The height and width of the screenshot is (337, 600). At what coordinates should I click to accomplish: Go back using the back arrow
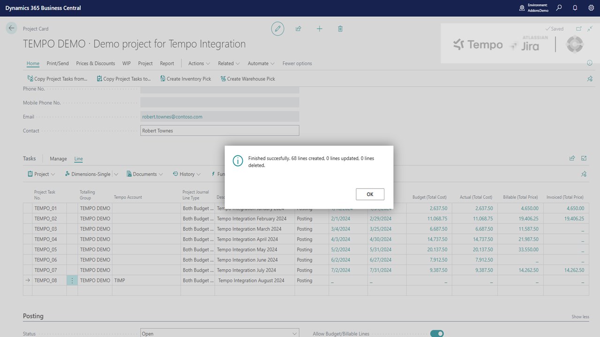(x=11, y=28)
